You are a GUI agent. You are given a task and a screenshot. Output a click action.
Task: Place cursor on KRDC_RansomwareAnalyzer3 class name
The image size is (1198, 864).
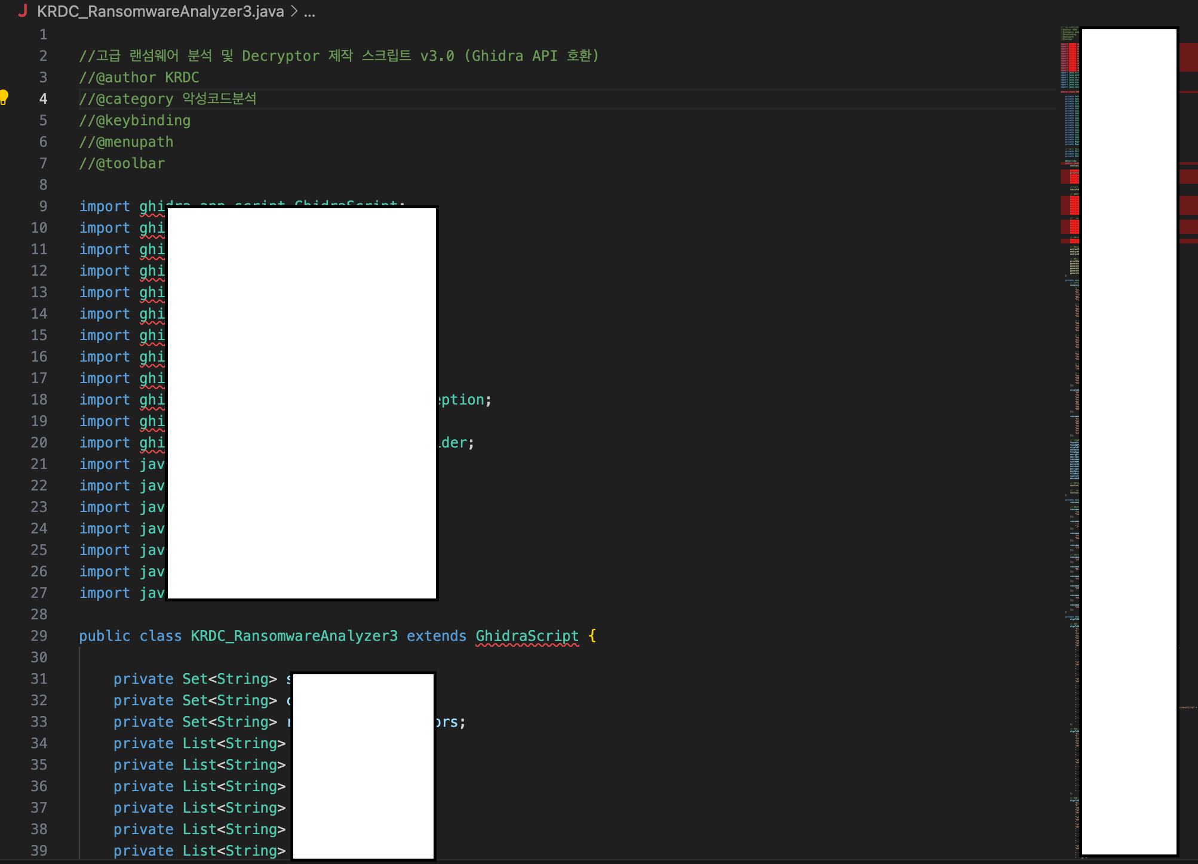pyautogui.click(x=294, y=636)
